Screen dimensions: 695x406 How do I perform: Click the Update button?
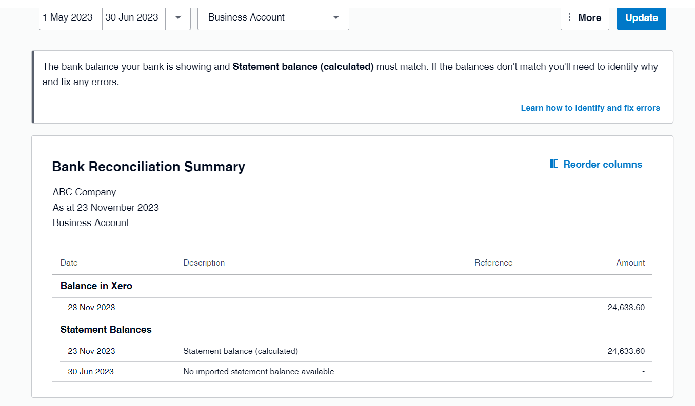click(641, 17)
